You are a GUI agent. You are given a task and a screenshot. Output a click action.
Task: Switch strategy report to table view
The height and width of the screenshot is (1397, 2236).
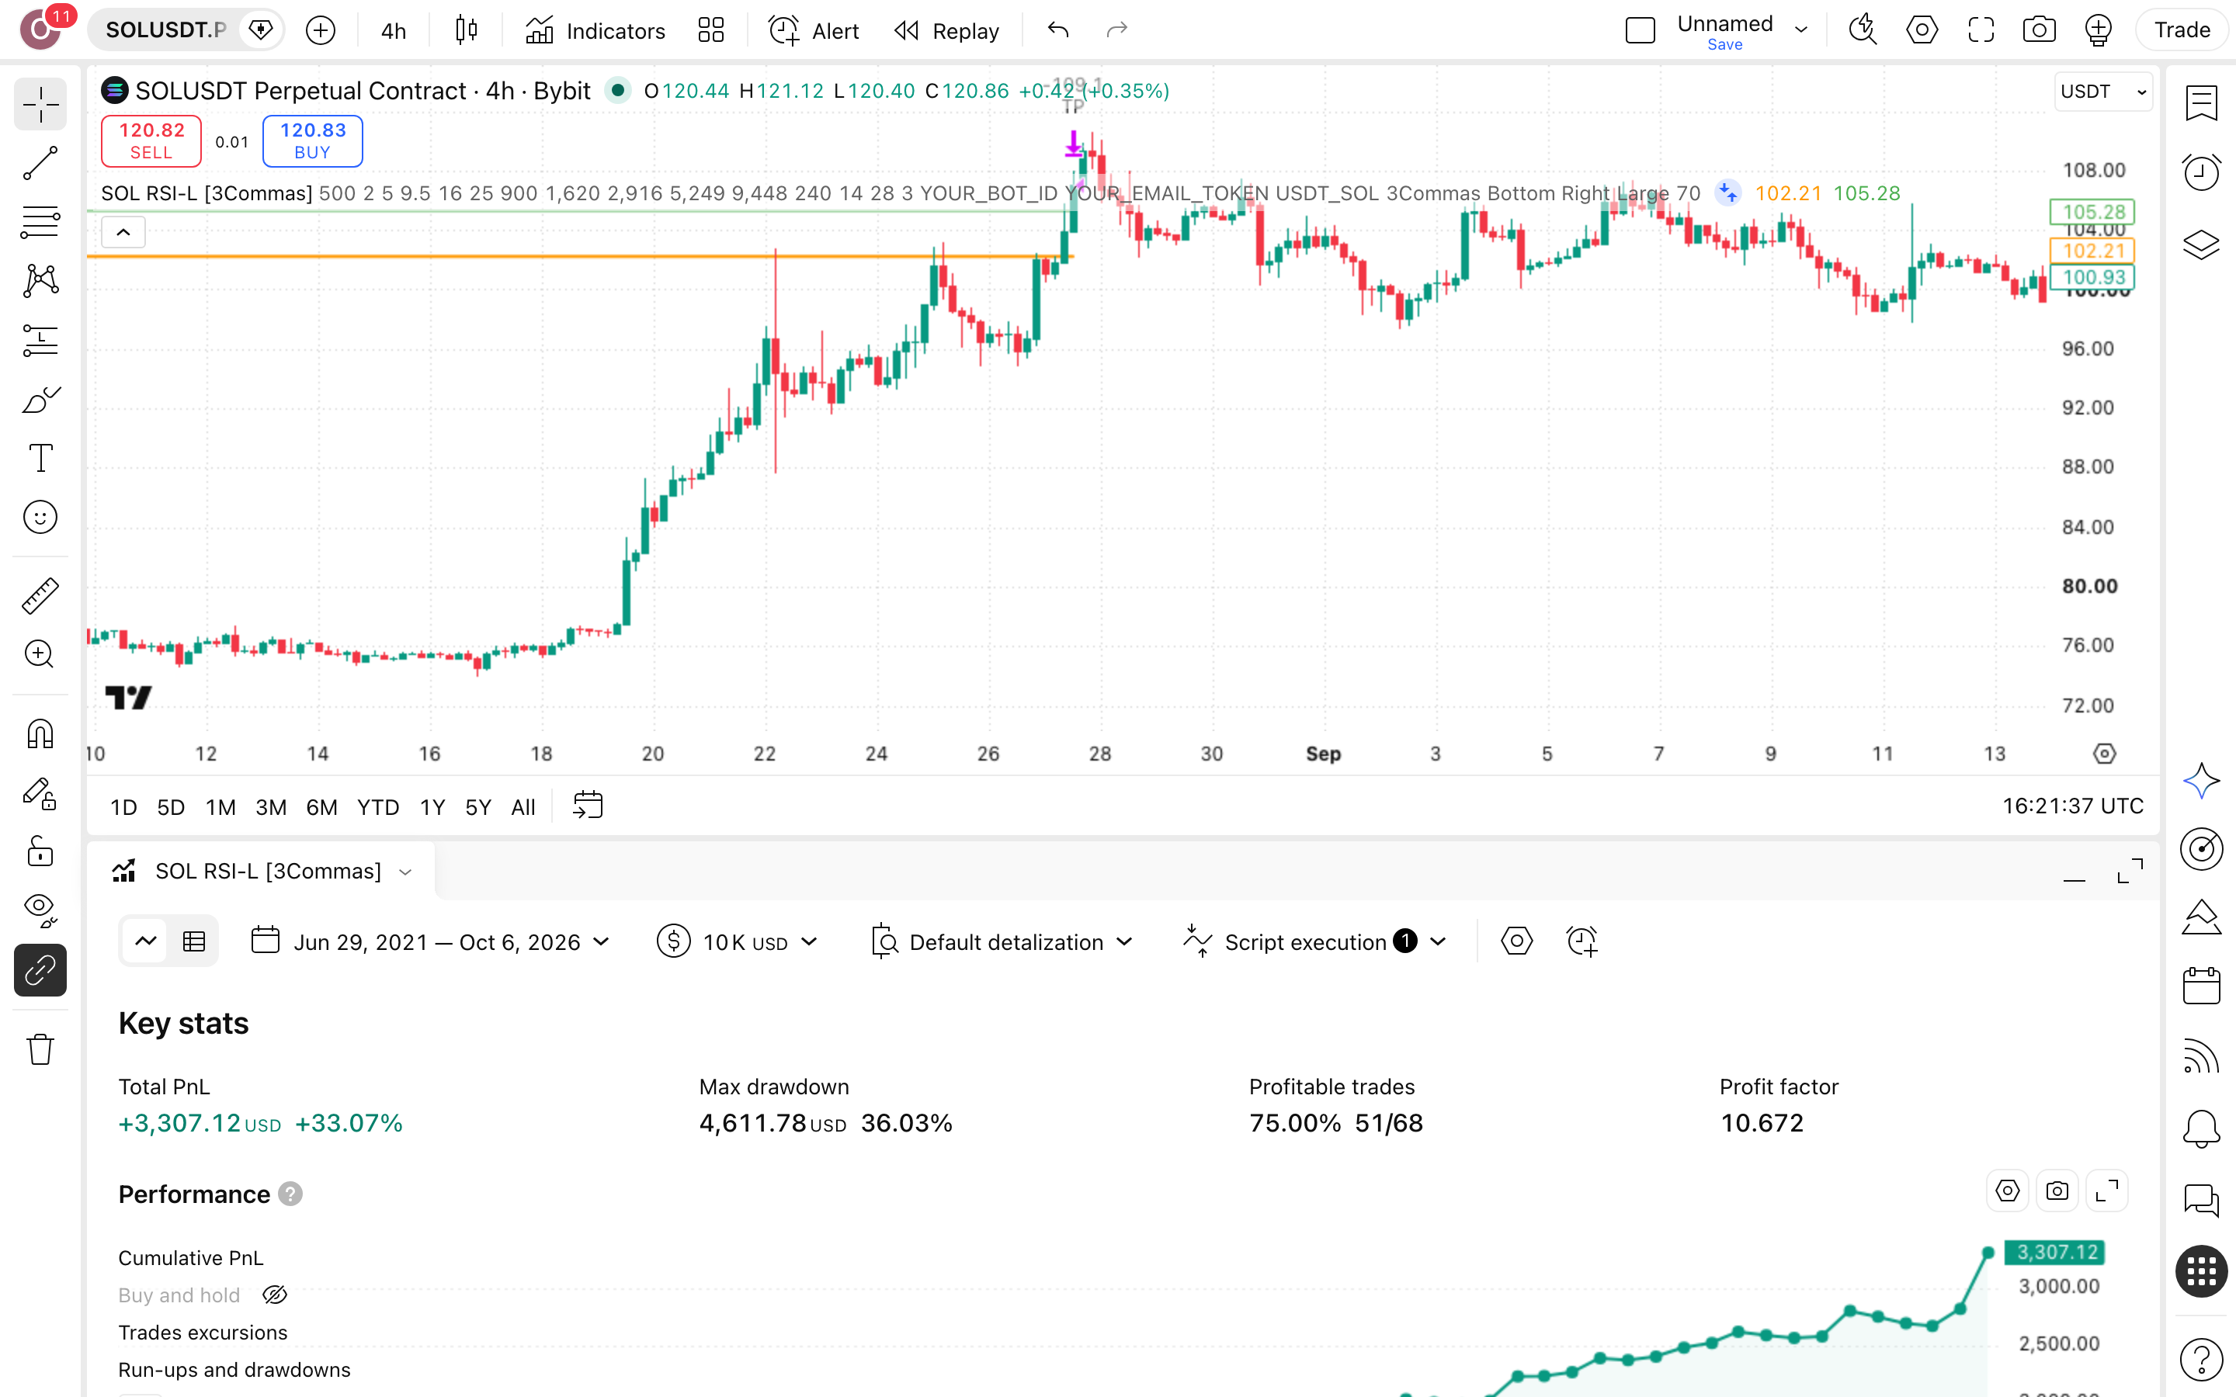coord(194,941)
